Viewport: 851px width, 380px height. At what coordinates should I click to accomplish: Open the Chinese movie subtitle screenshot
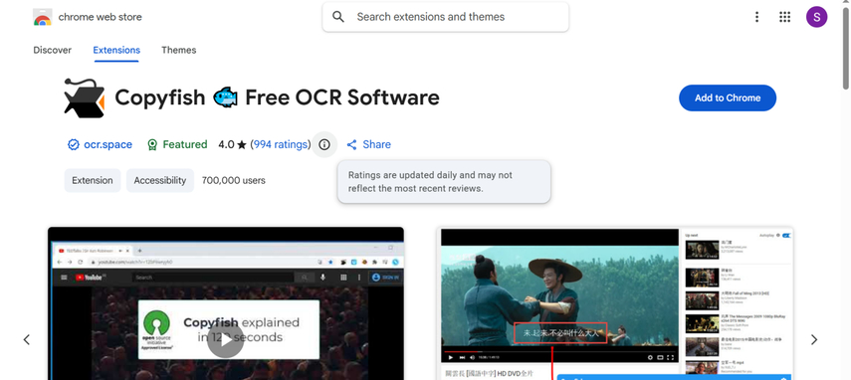pos(615,303)
